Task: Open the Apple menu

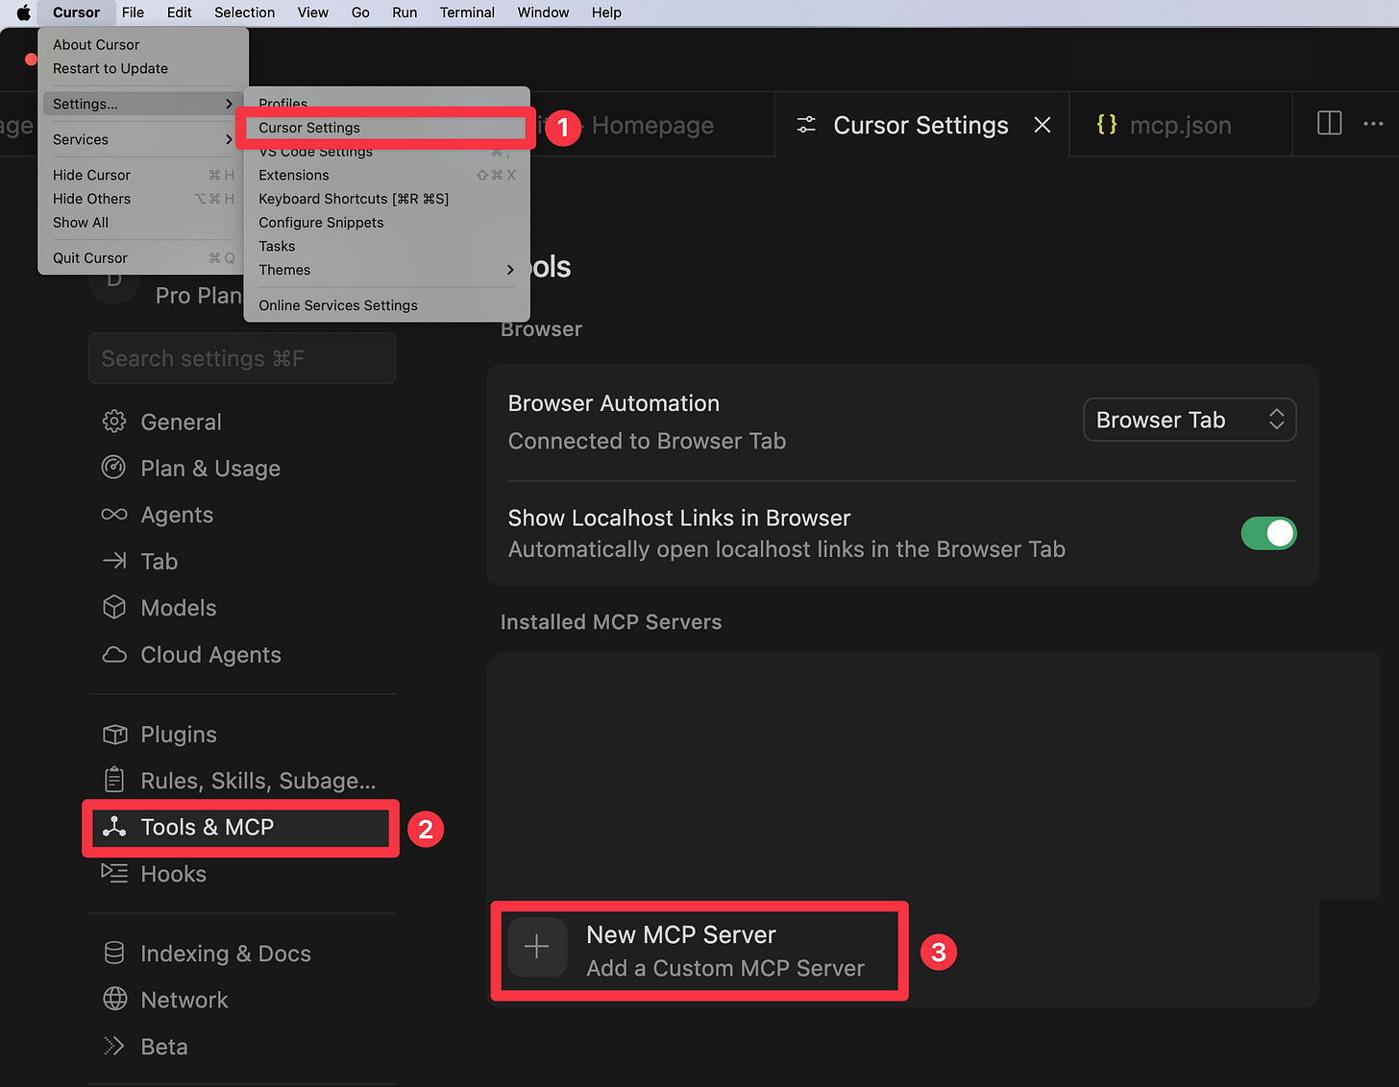Action: point(23,12)
